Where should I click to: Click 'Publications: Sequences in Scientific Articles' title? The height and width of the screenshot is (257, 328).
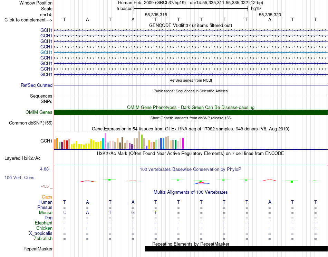coord(191,91)
